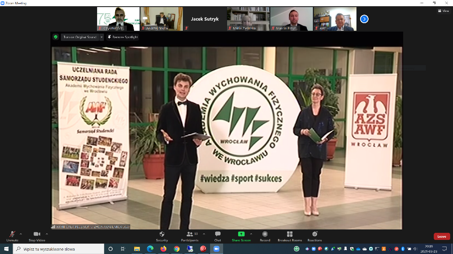Turn on Original Sound
453x254 pixels.
(80, 37)
